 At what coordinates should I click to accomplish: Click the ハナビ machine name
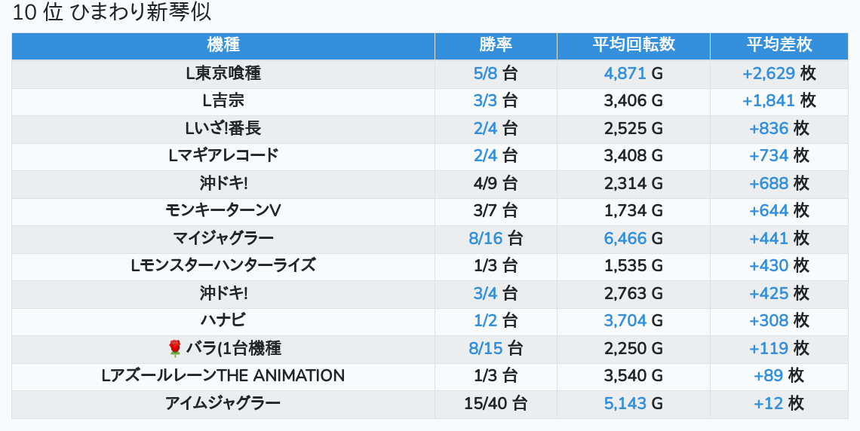click(x=223, y=320)
